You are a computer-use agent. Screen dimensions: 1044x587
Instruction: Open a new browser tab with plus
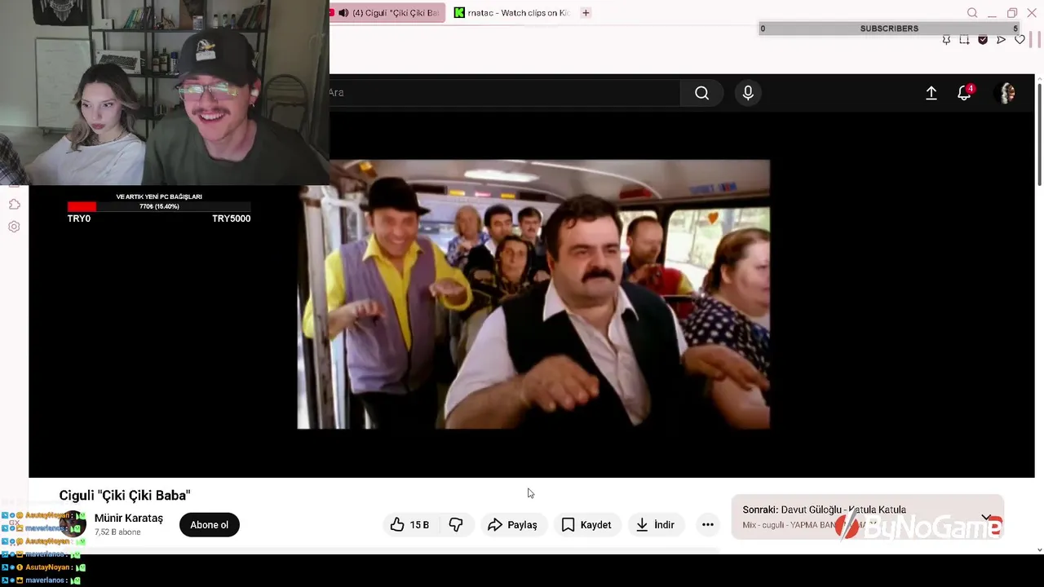586,13
